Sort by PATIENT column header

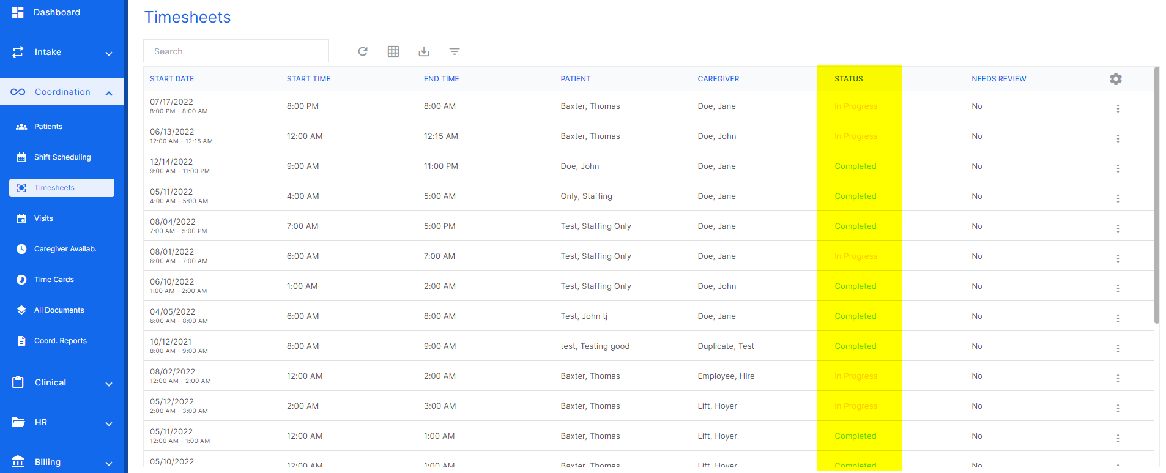[x=576, y=79]
